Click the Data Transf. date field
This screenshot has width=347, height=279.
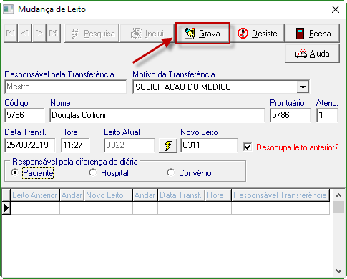point(29,145)
